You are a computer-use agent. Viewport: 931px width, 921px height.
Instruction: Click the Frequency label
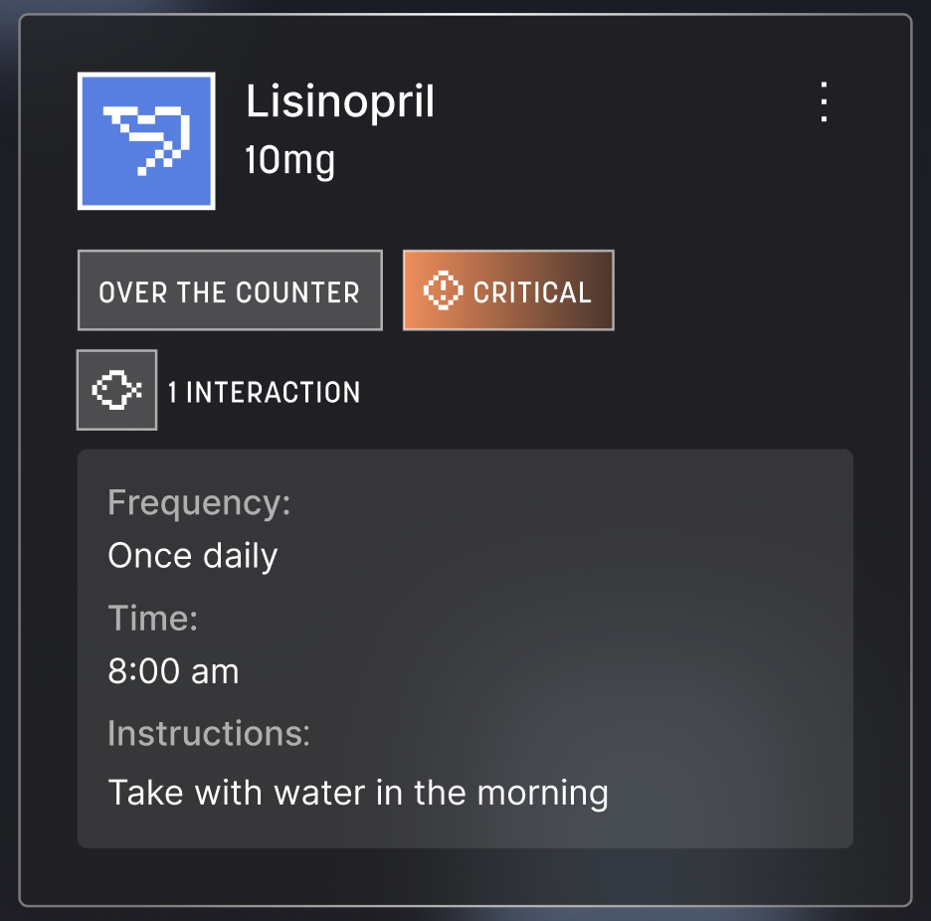198,502
